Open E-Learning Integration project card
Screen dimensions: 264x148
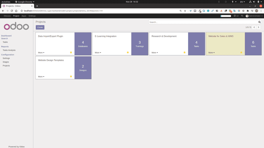pos(112,44)
